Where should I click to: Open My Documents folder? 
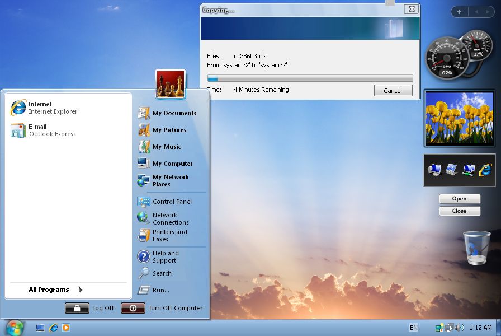click(167, 113)
